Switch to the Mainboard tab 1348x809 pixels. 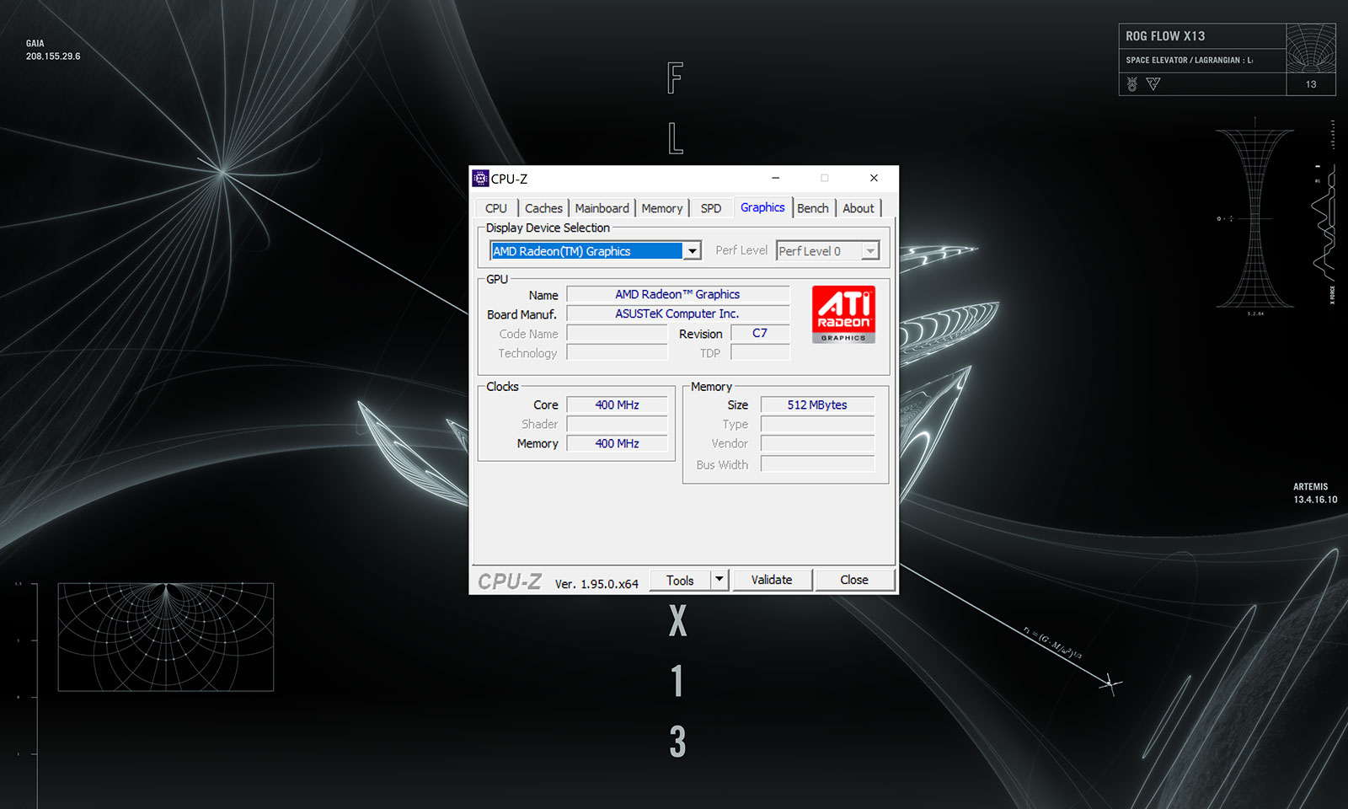coord(602,208)
